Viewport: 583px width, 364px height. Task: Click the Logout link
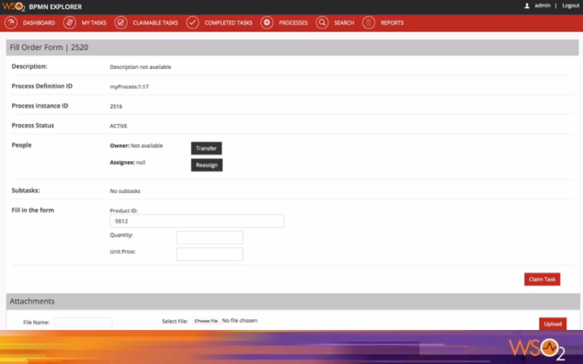(570, 6)
